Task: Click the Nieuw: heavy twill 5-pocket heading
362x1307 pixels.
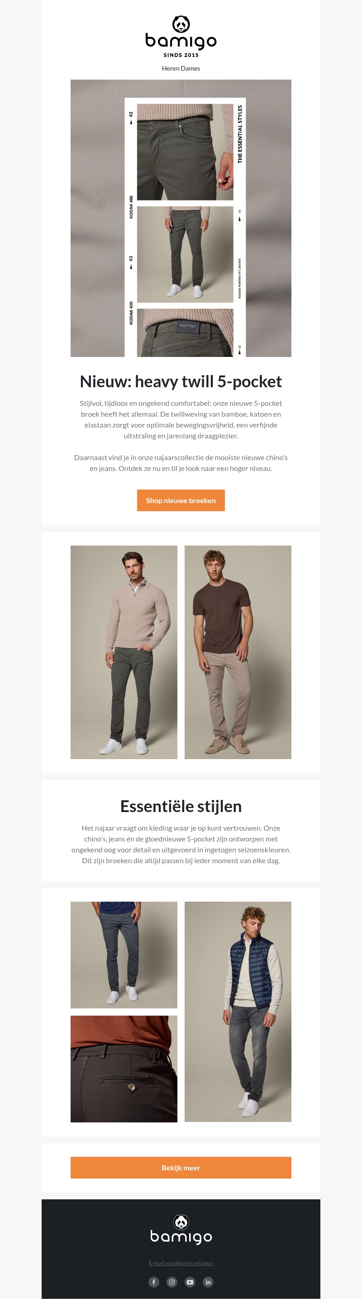Action: point(181,381)
